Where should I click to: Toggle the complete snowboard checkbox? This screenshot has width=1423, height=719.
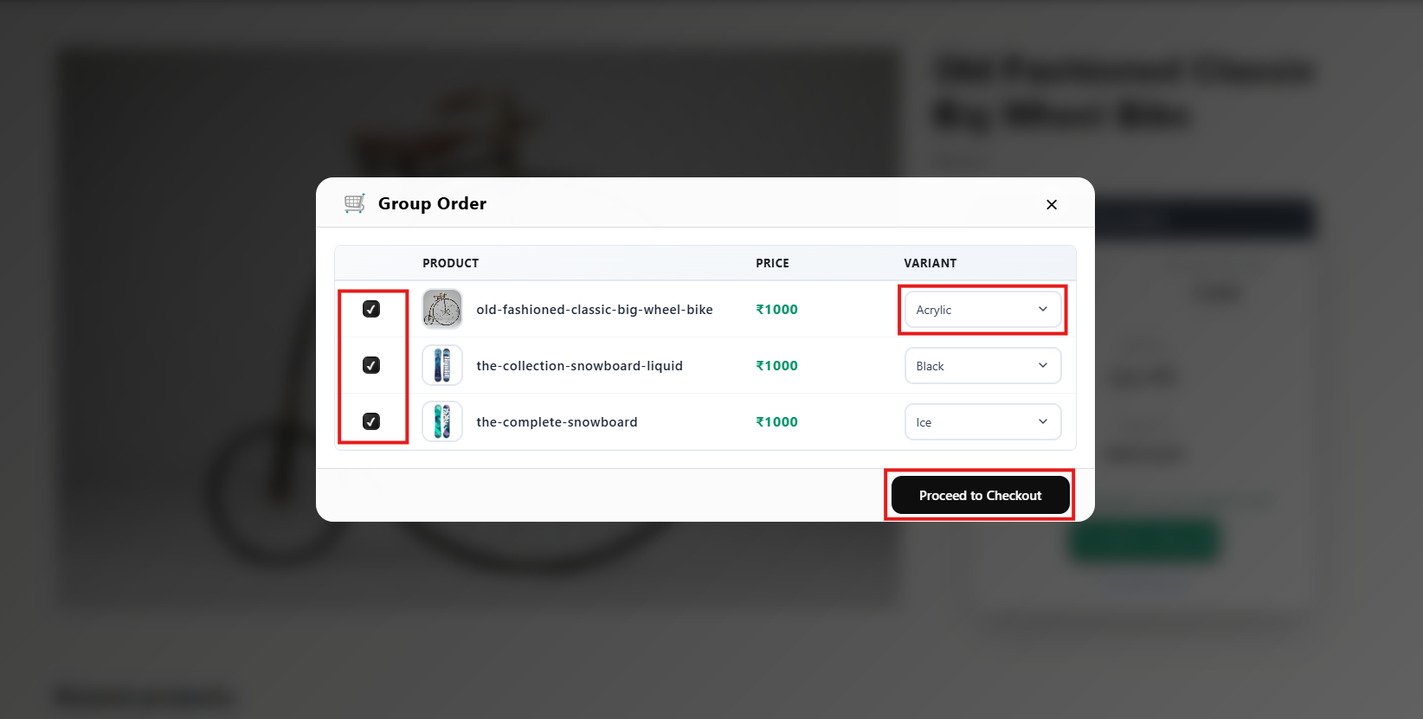click(371, 421)
